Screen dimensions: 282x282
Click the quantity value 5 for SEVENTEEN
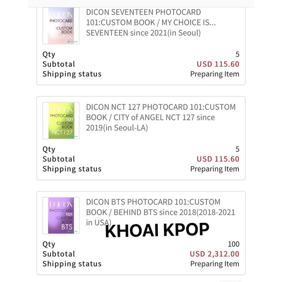pos(237,55)
